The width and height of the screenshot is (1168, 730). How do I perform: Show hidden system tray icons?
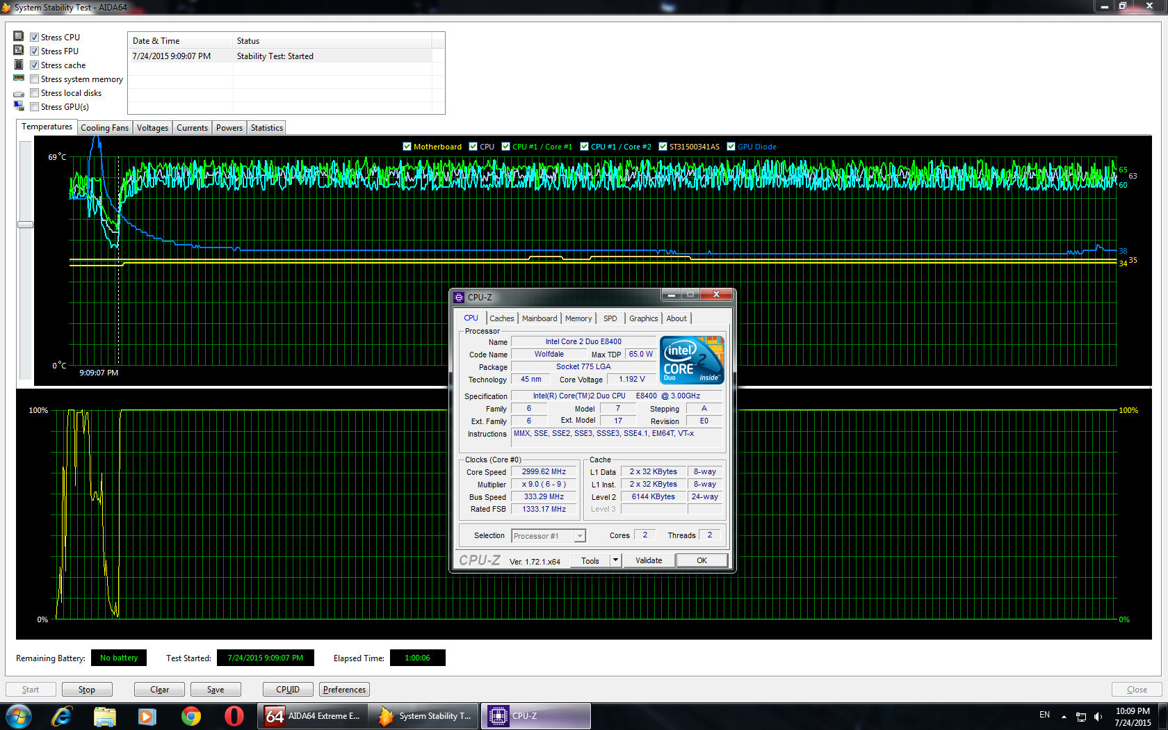[1064, 716]
